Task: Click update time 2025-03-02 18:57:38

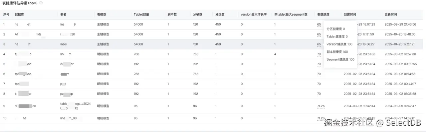Action: 400,54
